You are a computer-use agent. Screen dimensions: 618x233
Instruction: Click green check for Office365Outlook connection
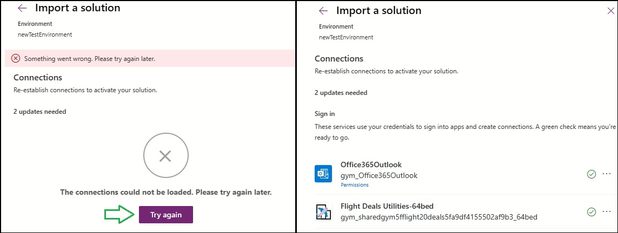pyautogui.click(x=591, y=174)
